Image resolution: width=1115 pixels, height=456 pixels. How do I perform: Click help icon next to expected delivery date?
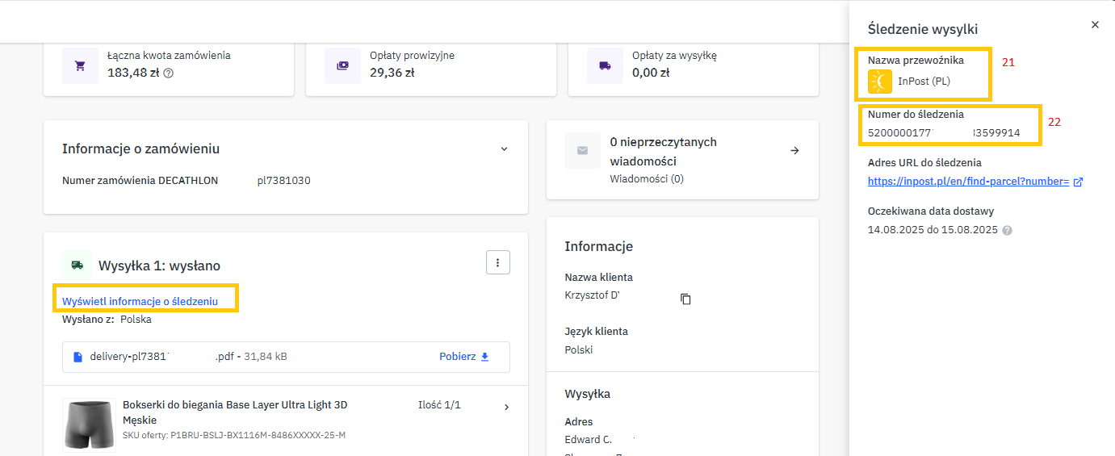(x=1007, y=230)
